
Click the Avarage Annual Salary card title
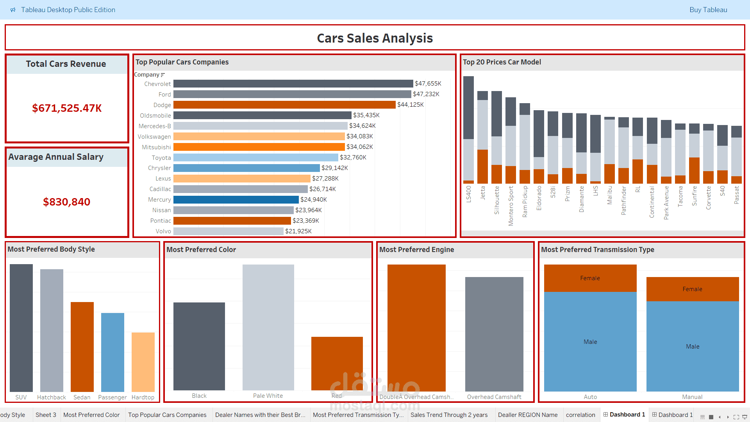[x=56, y=157]
